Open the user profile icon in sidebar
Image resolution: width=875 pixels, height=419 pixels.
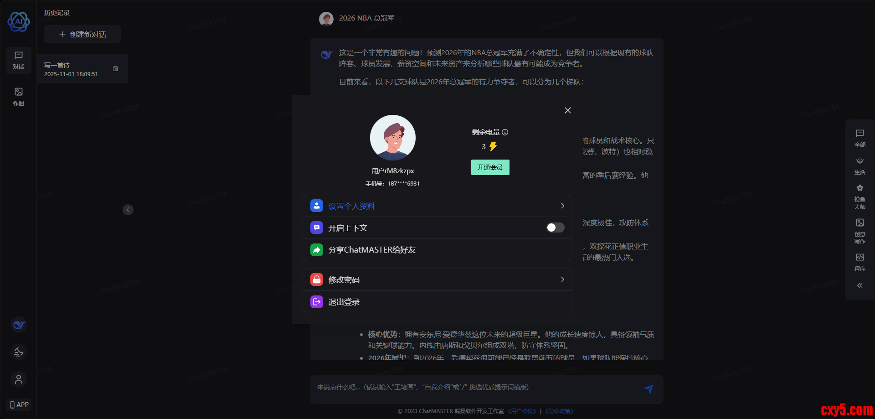coord(19,379)
